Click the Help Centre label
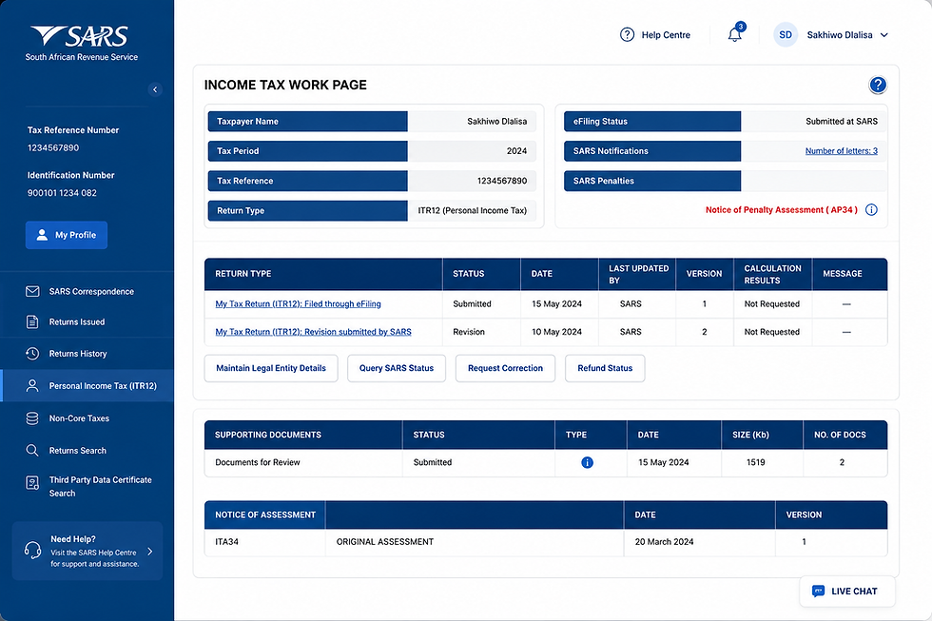Viewport: 932px width, 621px height. tap(666, 35)
